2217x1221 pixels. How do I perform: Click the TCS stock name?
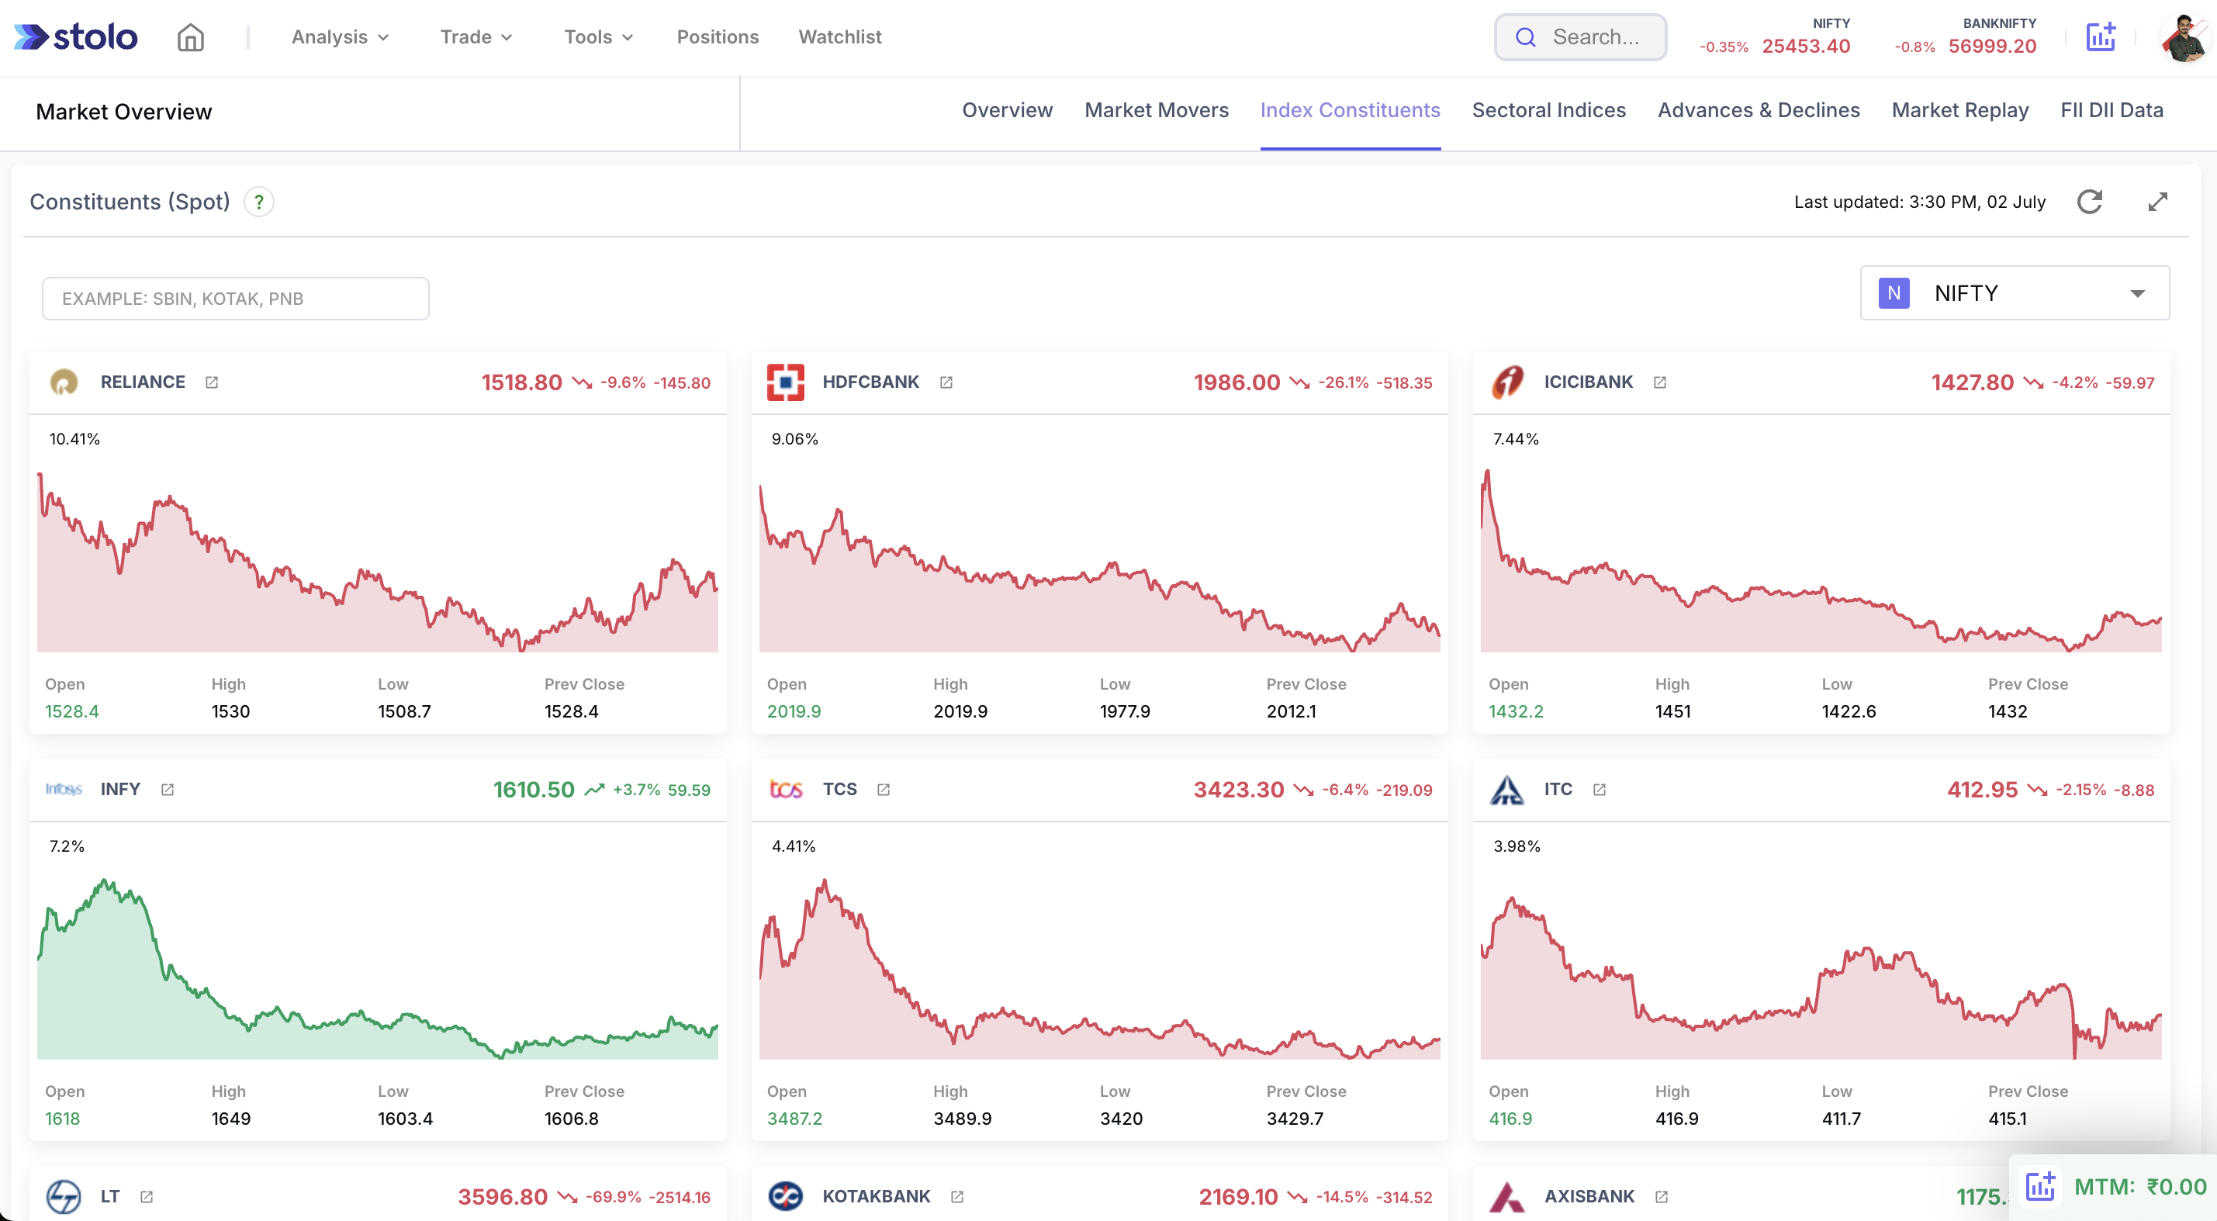click(x=839, y=789)
